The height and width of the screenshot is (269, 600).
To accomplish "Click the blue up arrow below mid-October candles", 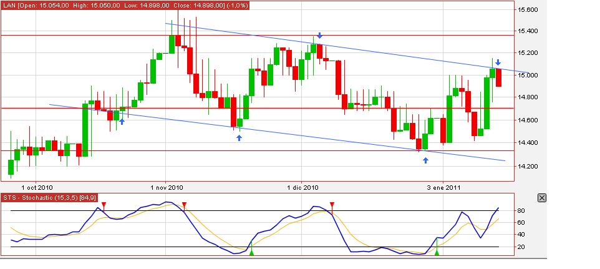I will (122, 121).
